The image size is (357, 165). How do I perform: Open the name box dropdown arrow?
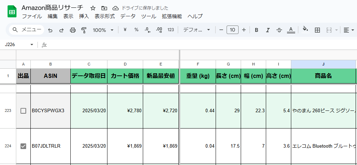pyautogui.click(x=32, y=45)
